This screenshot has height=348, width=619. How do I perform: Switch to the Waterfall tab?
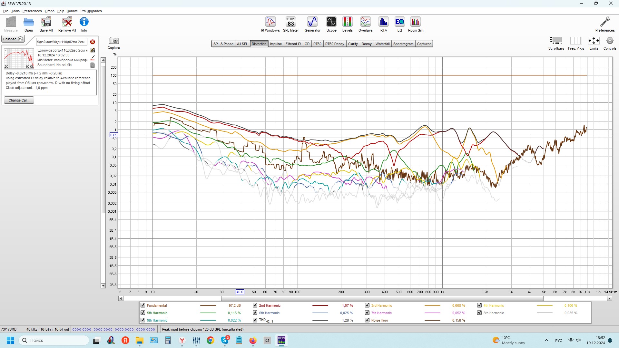[382, 44]
